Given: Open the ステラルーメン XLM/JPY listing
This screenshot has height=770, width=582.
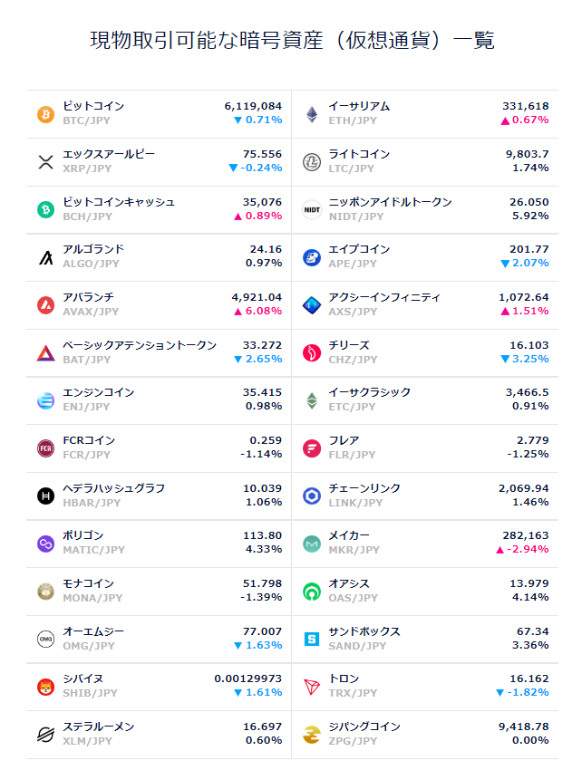Looking at the screenshot, I should [159, 734].
